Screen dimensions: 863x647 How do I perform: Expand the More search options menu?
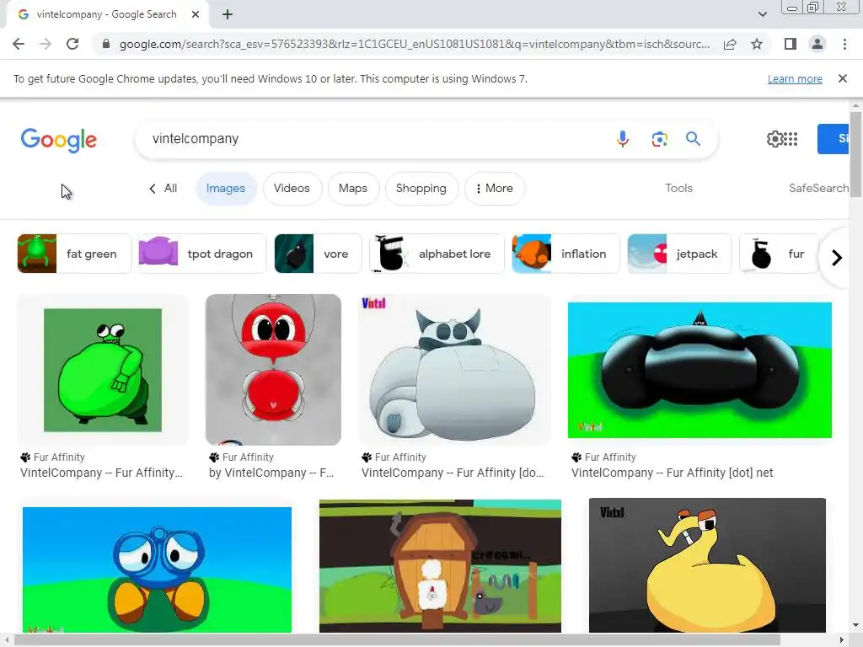[494, 188]
